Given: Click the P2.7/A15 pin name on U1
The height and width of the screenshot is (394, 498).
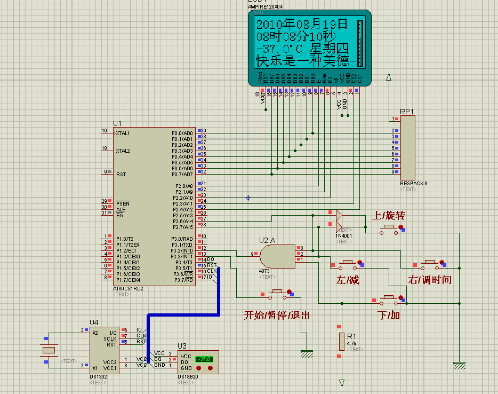Looking at the screenshot, I should pyautogui.click(x=183, y=227).
